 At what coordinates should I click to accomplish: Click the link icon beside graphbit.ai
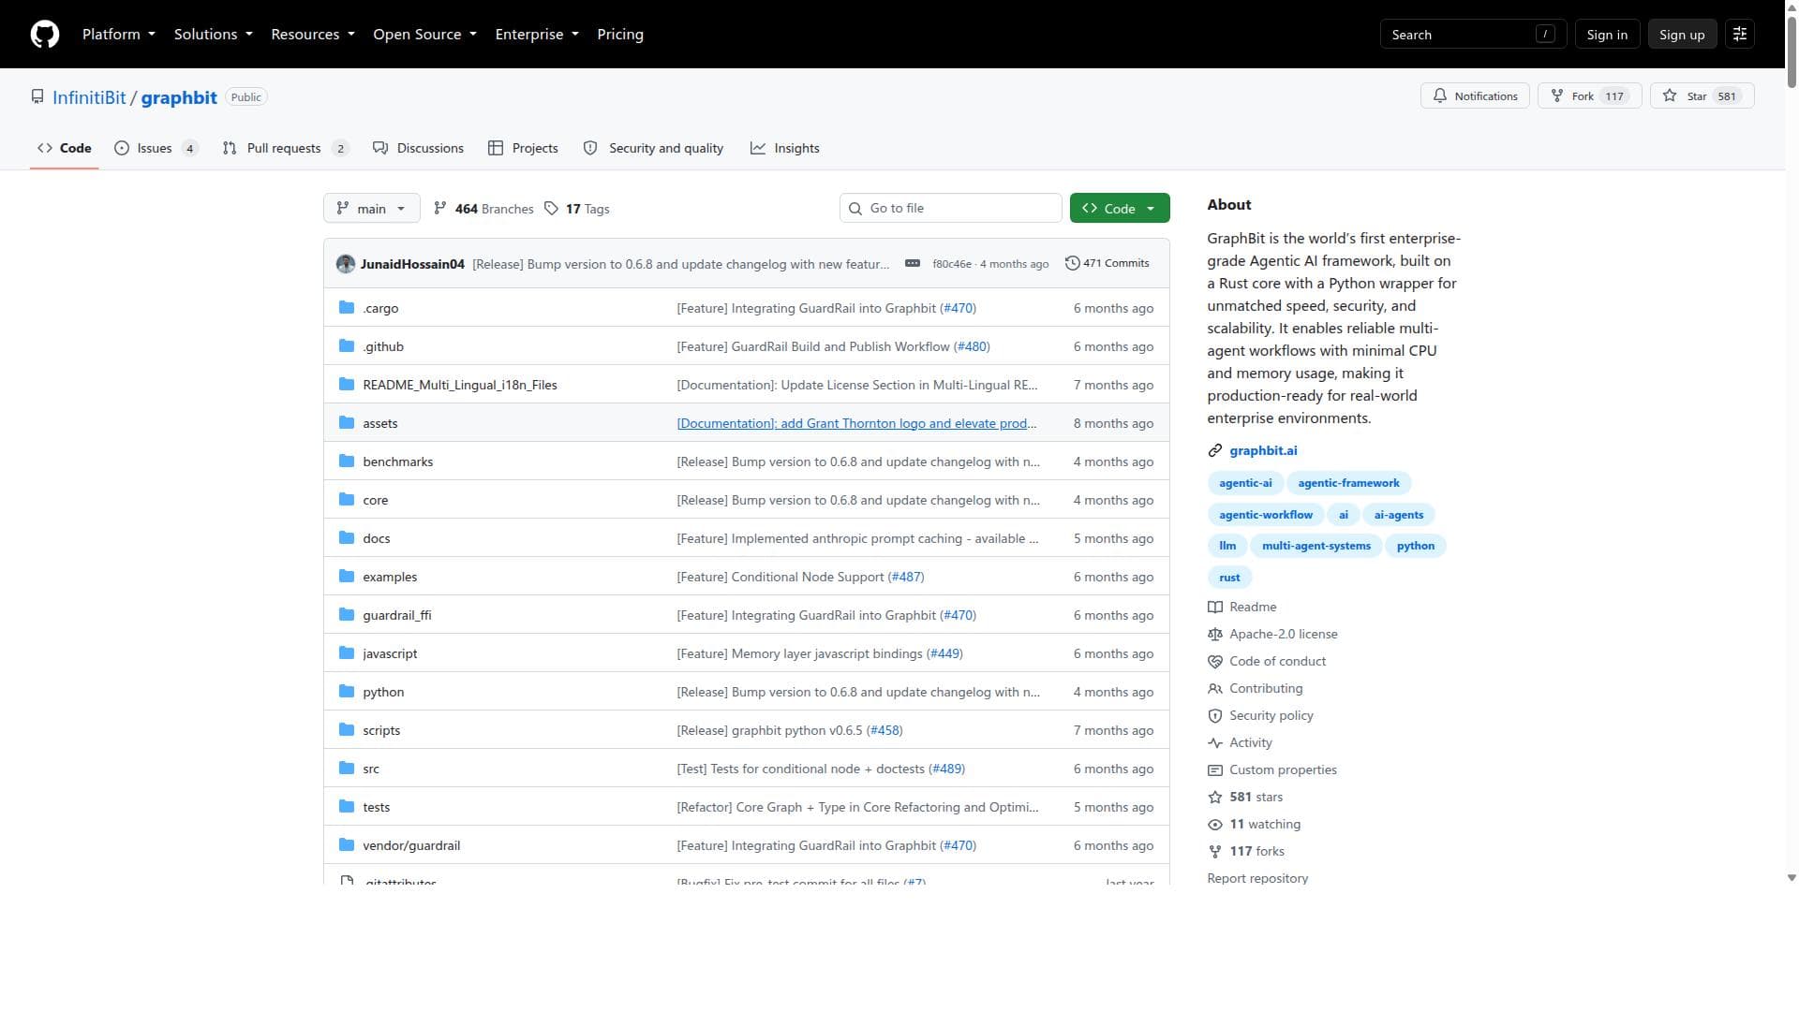pos(1215,451)
